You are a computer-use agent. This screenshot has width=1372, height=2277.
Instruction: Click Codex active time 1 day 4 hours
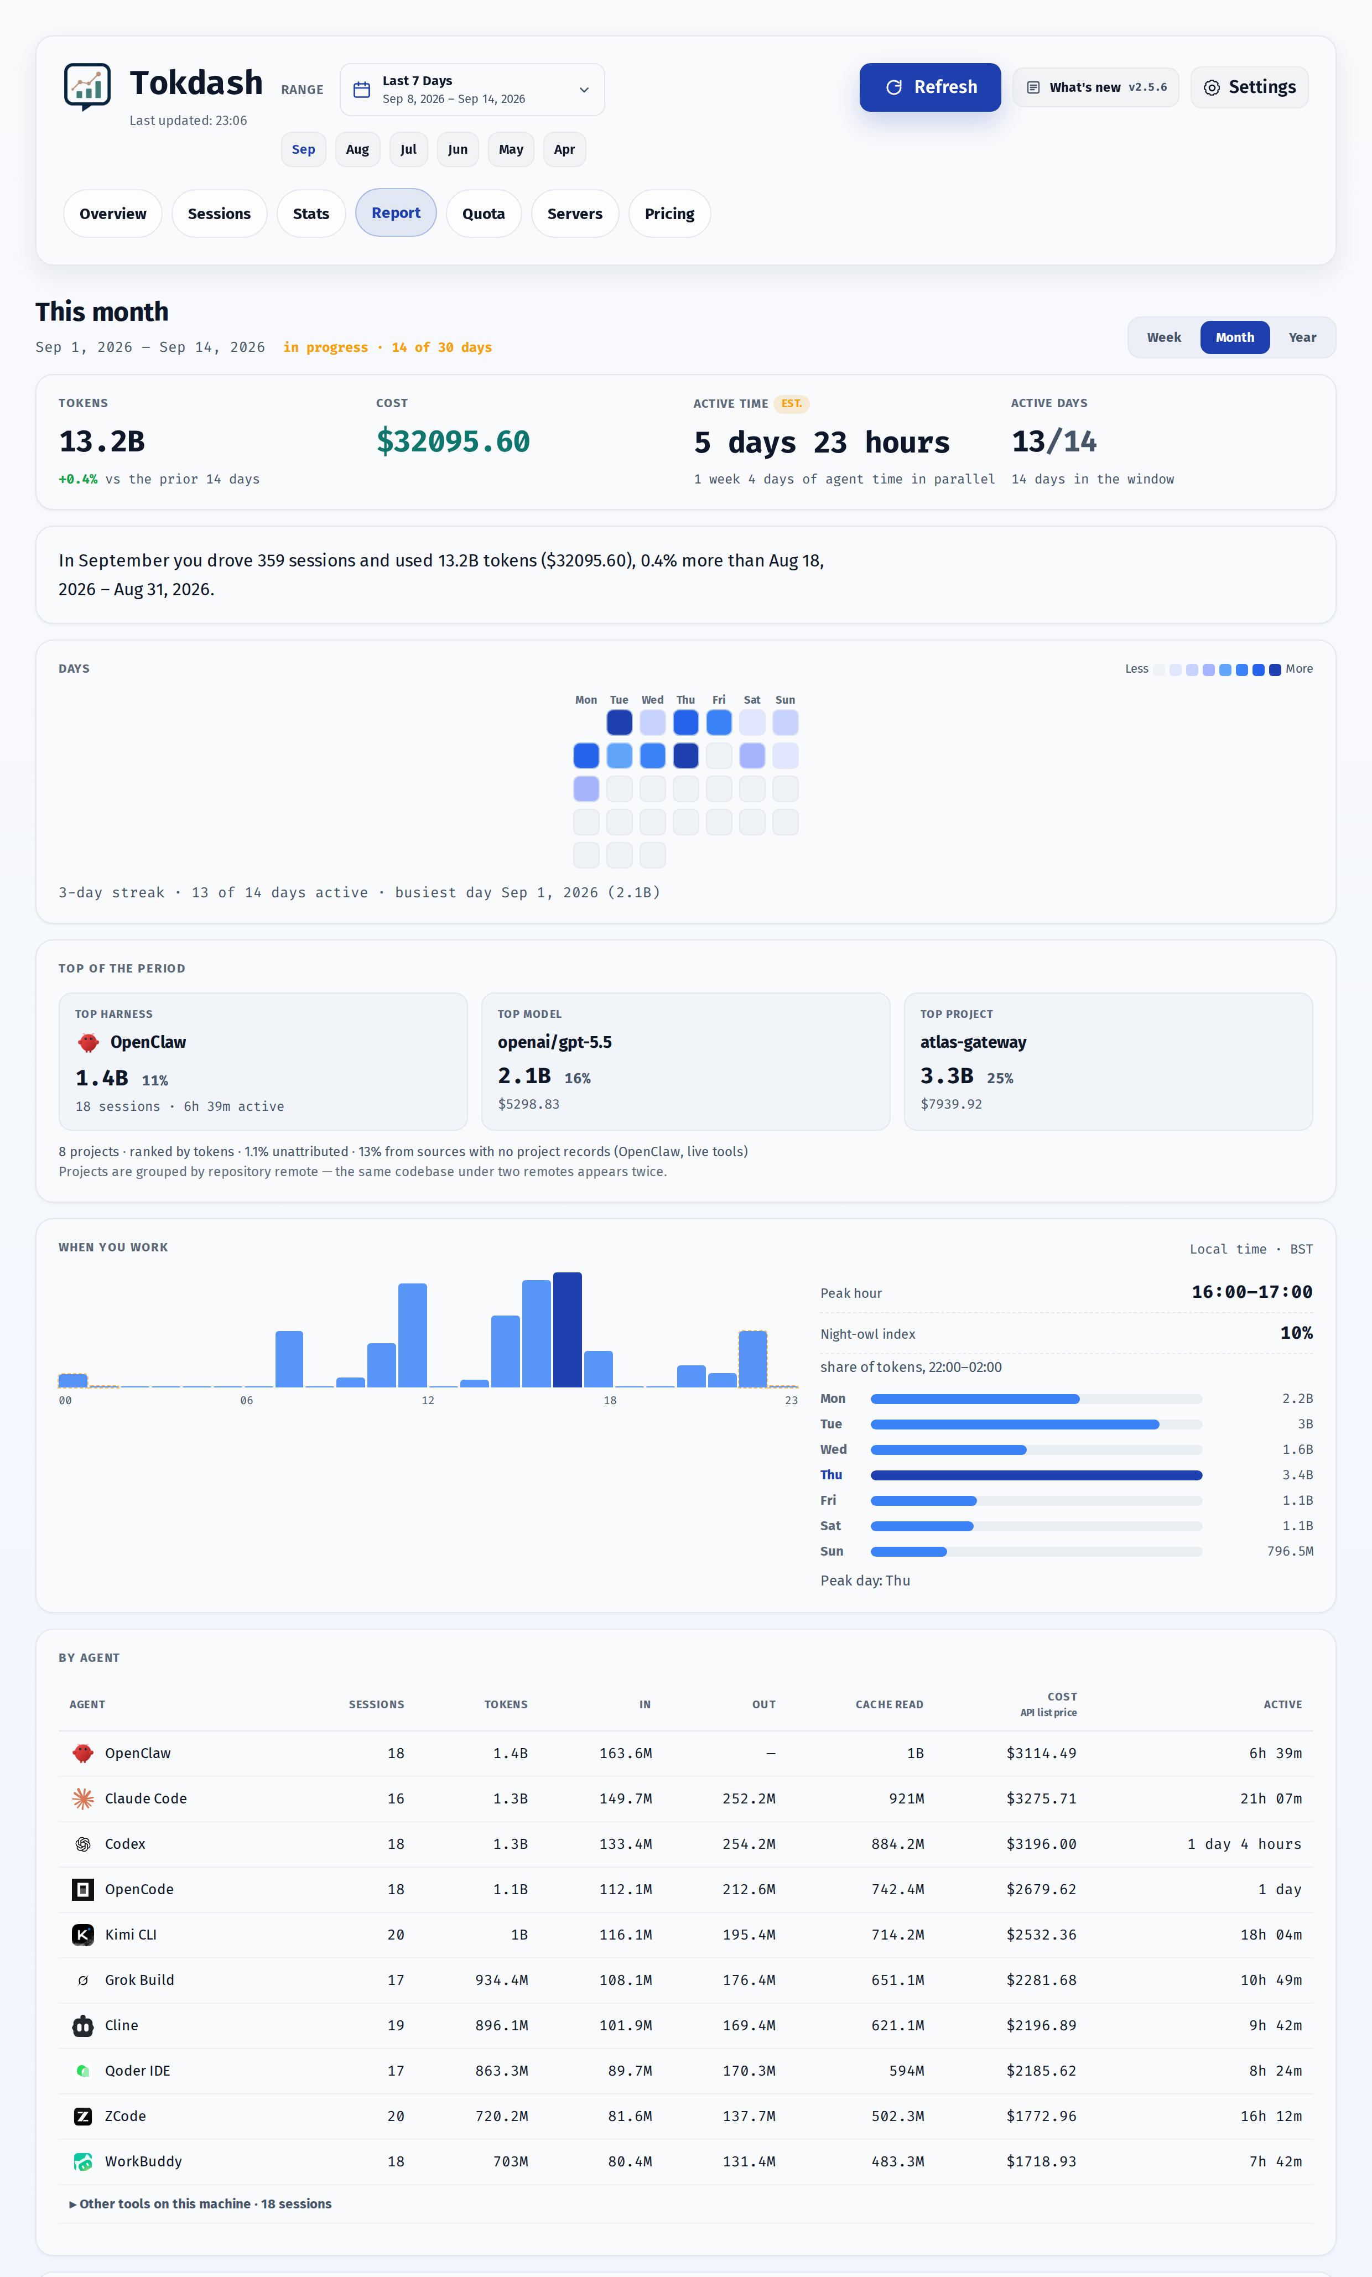(x=1245, y=1844)
